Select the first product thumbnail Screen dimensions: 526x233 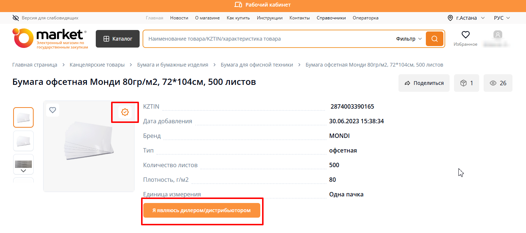[23, 117]
